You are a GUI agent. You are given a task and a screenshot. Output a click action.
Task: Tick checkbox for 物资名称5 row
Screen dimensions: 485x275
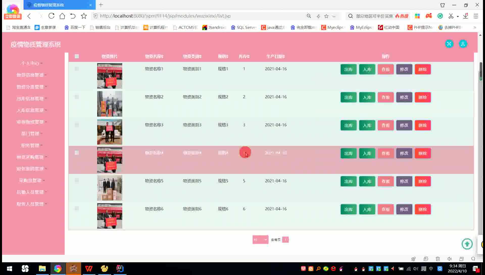[x=77, y=180]
